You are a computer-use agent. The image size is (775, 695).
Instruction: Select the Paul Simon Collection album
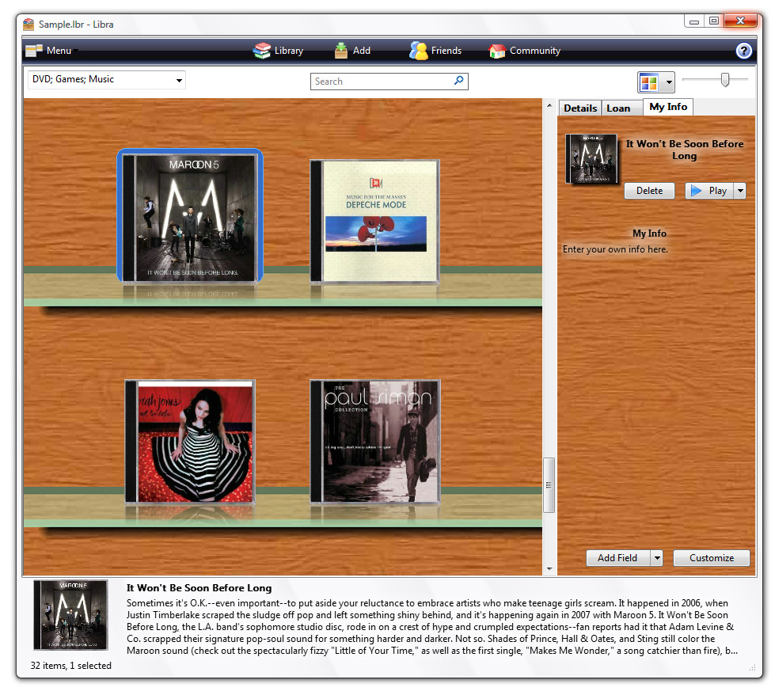pyautogui.click(x=374, y=442)
